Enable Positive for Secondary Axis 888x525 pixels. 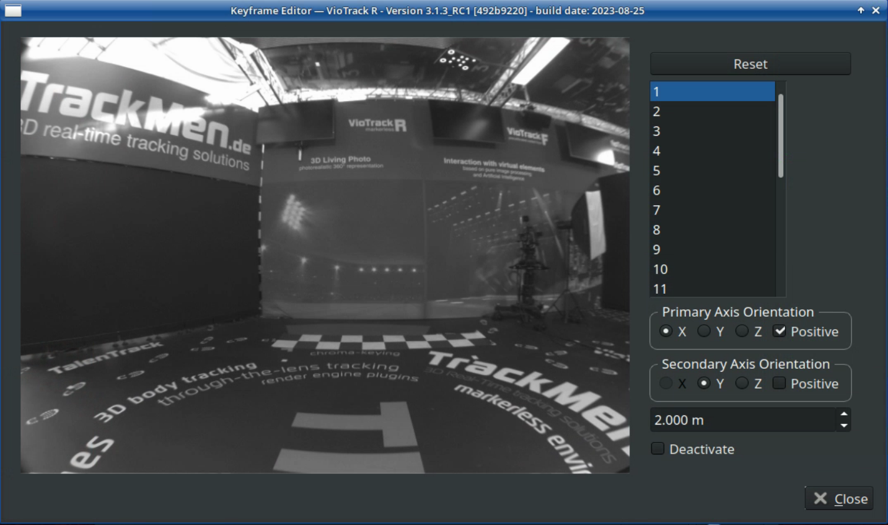[780, 384]
